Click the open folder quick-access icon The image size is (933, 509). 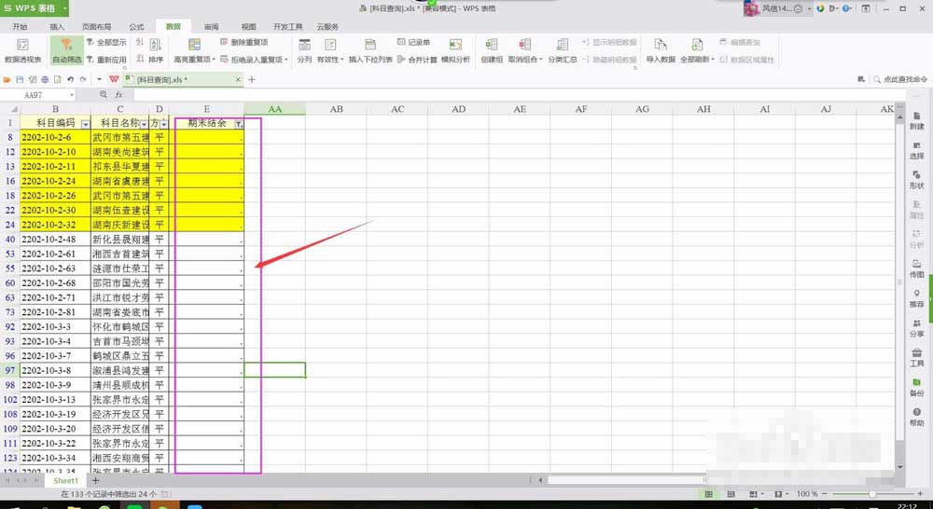coord(7,79)
